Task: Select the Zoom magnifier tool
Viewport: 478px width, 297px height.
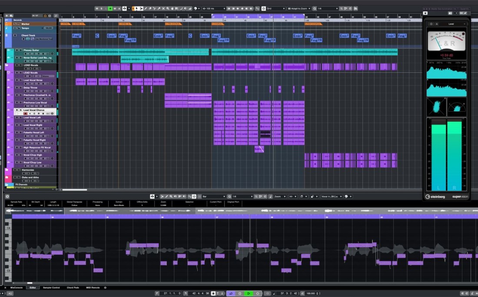Action: (x=167, y=8)
